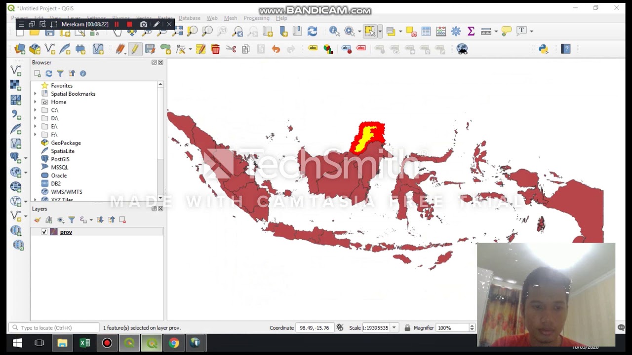Deselect features from all layers
Image resolution: width=632 pixels, height=355 pixels.
(x=411, y=32)
